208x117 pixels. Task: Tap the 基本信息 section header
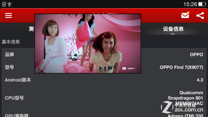coord(11,42)
